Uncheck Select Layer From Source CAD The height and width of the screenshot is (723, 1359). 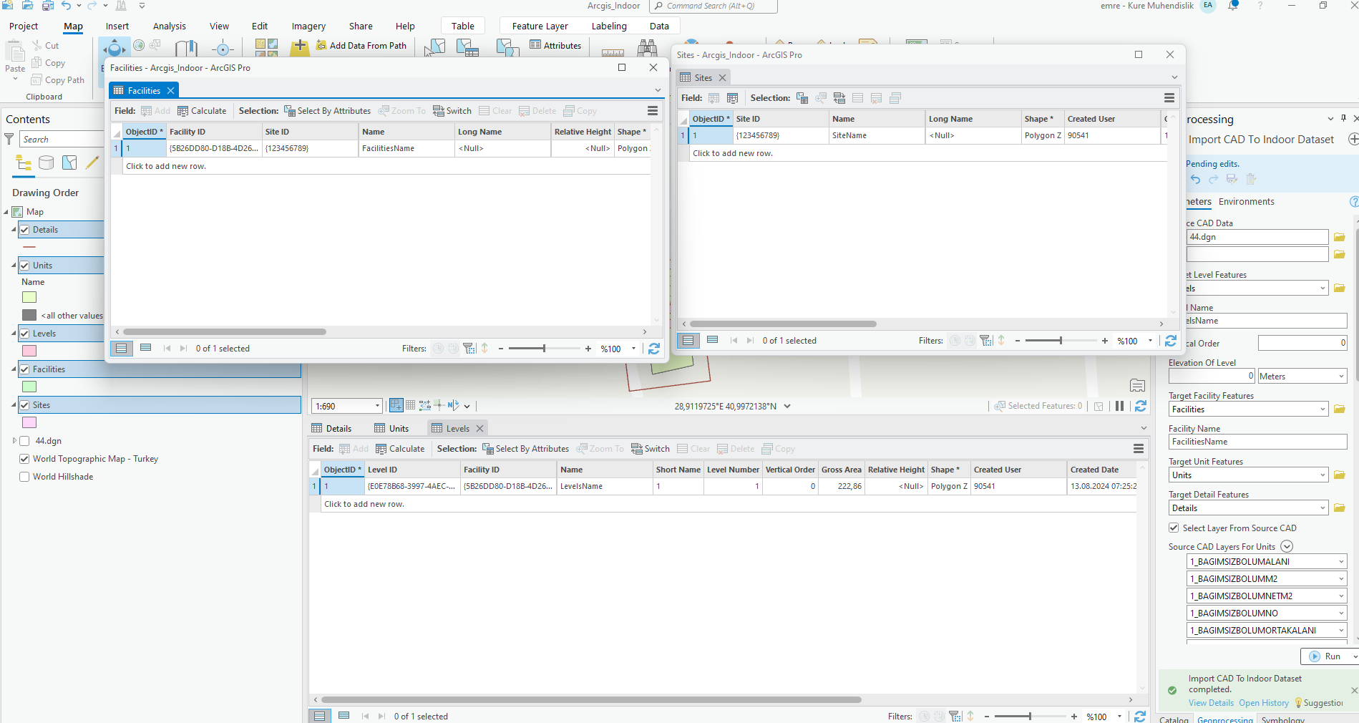[1174, 528]
